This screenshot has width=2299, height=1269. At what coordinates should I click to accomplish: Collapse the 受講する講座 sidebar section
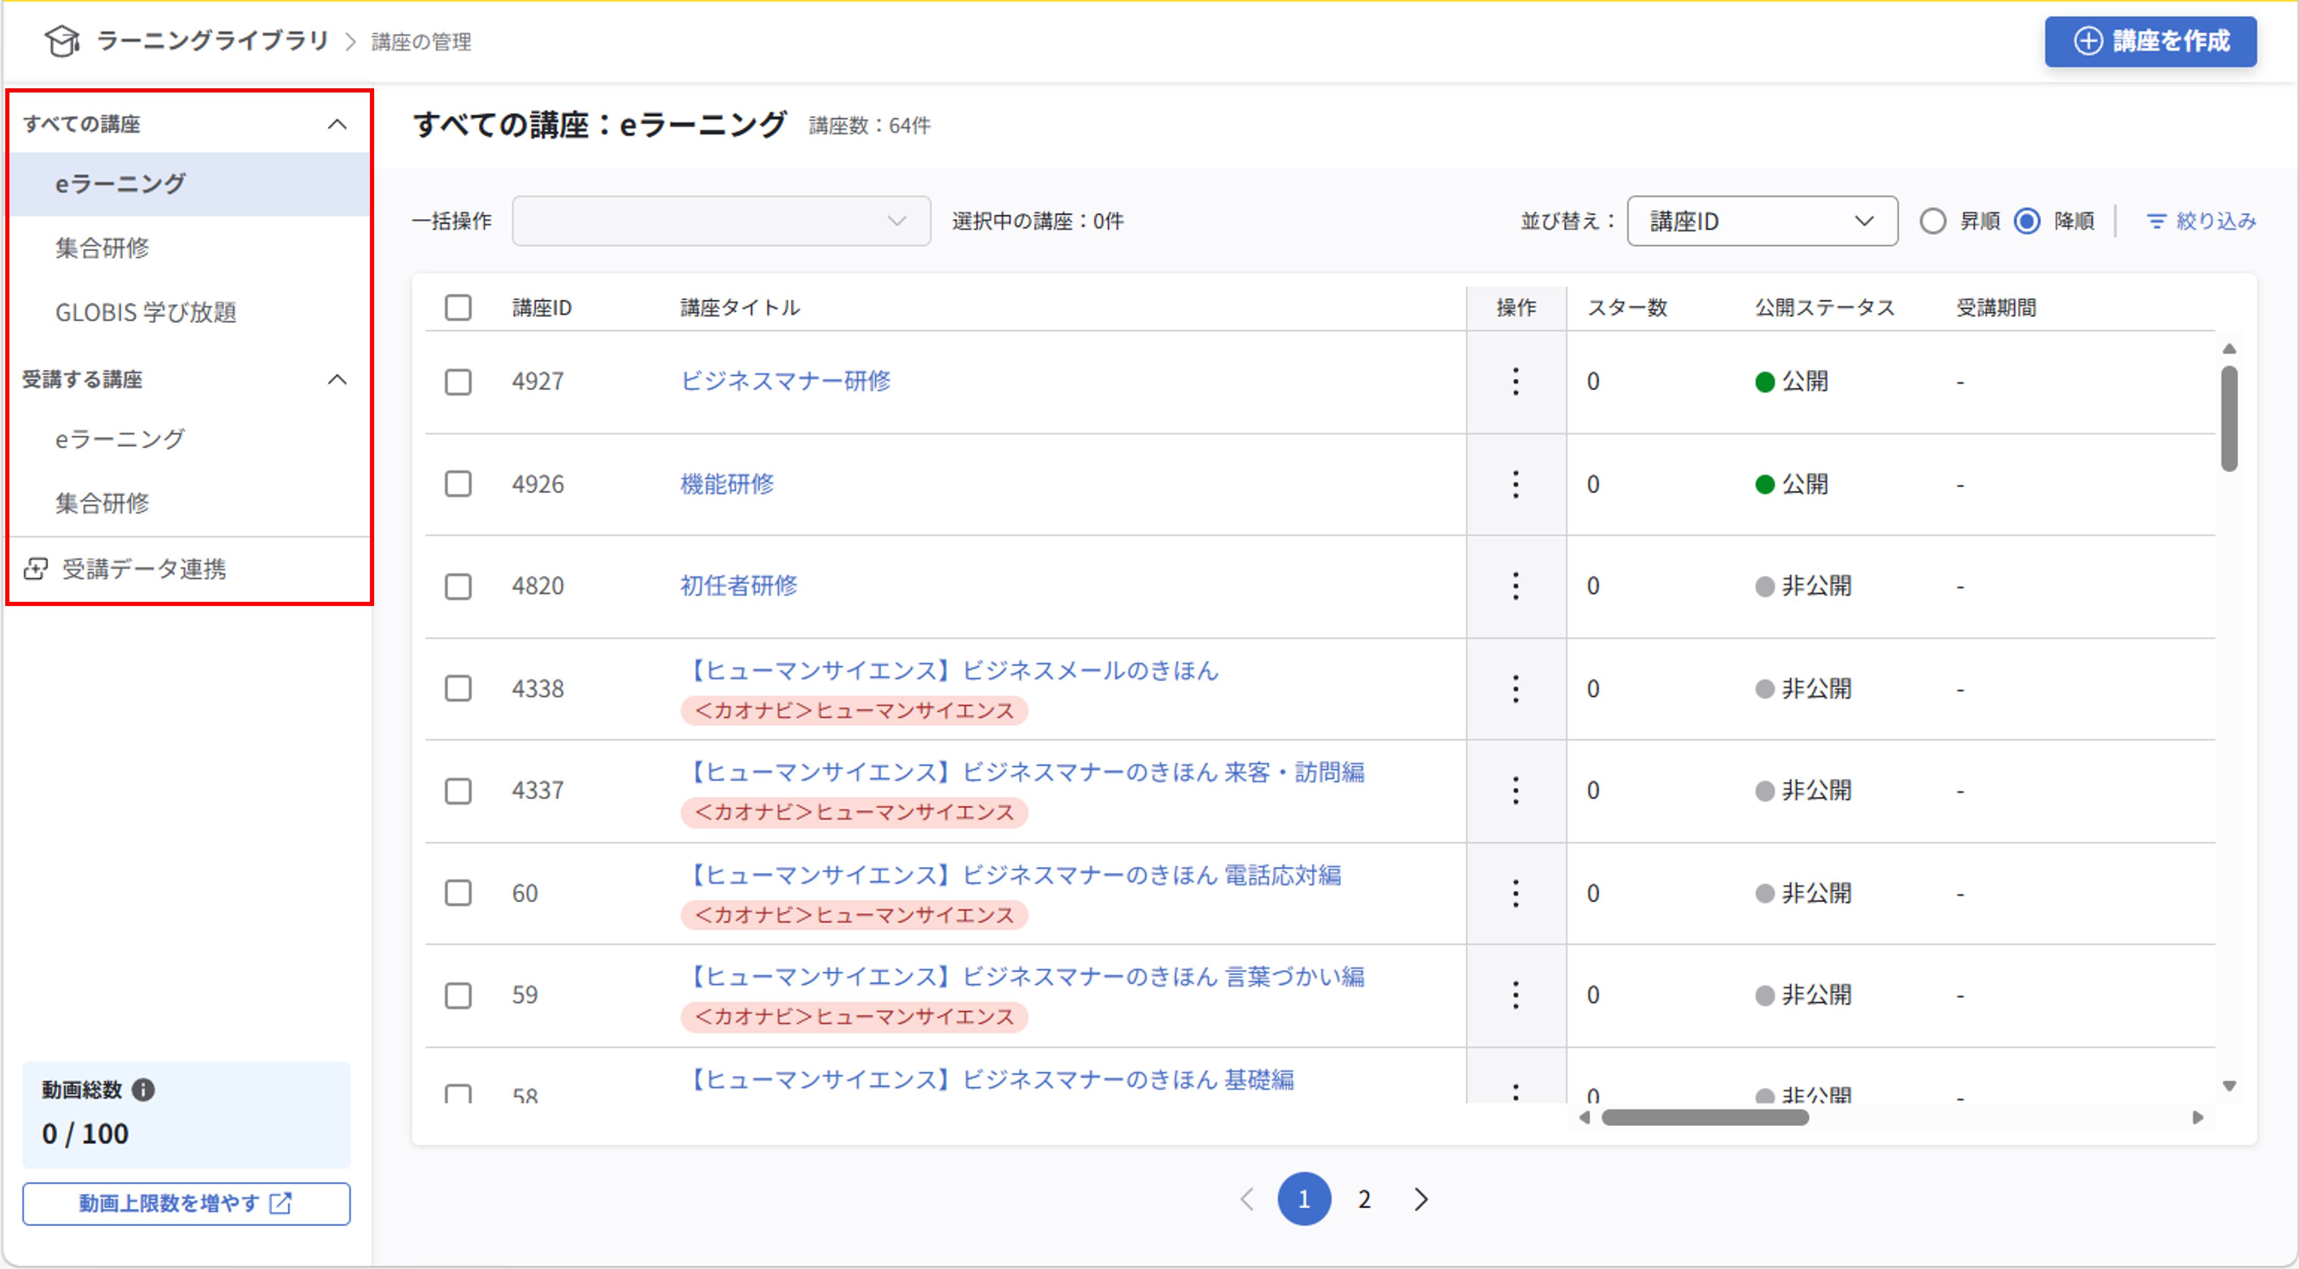click(x=336, y=380)
